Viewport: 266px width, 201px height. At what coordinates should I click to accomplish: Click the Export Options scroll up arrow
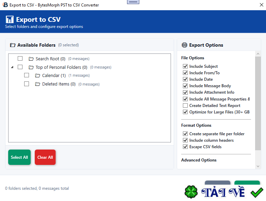[258, 54]
